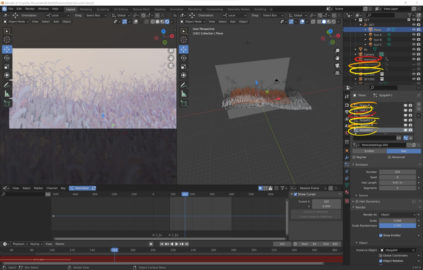Choose the Transform tool in the camera viewport

point(7,75)
